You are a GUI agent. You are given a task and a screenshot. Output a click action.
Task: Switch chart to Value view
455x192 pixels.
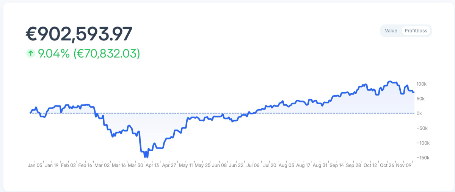391,31
